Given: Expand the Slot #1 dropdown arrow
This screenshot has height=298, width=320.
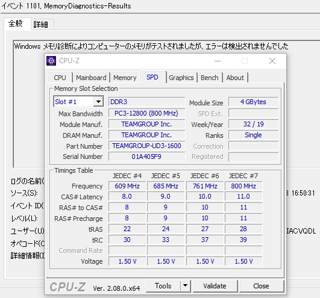Looking at the screenshot, I should (98, 102).
